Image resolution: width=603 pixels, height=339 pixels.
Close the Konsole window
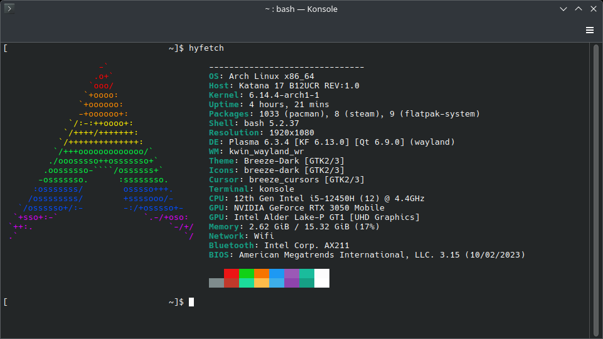click(594, 9)
